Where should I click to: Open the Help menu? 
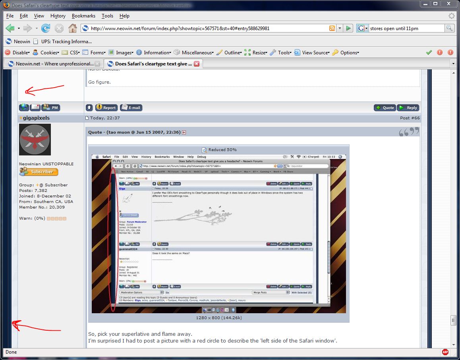pos(124,16)
